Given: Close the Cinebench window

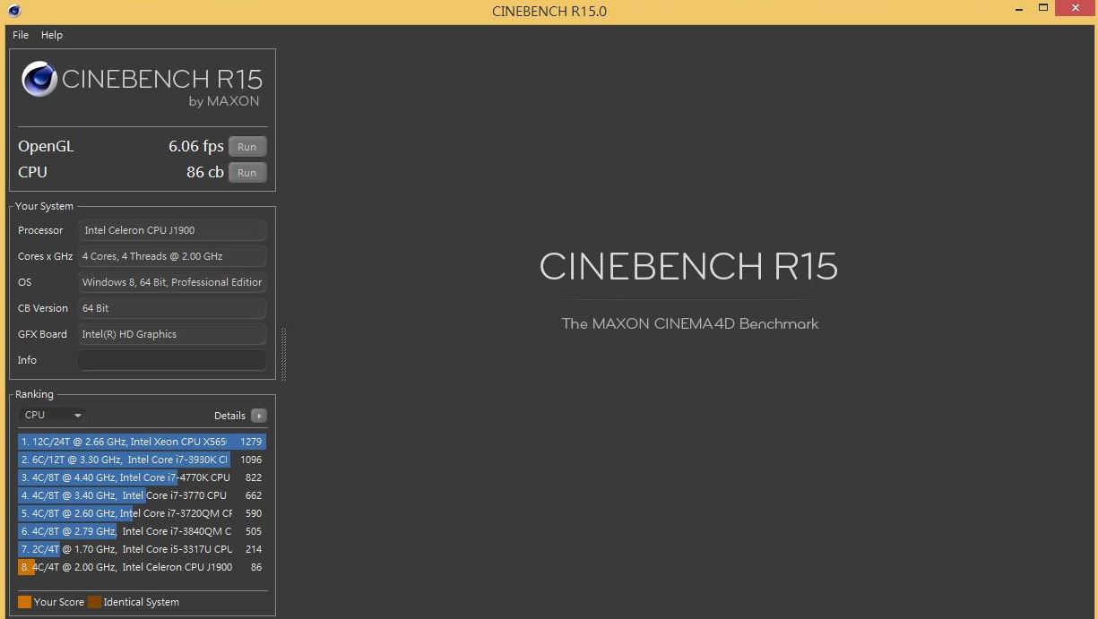Looking at the screenshot, I should (1076, 9).
